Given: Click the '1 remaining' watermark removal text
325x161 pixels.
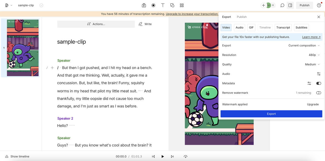Looking at the screenshot, I should pyautogui.click(x=303, y=93).
